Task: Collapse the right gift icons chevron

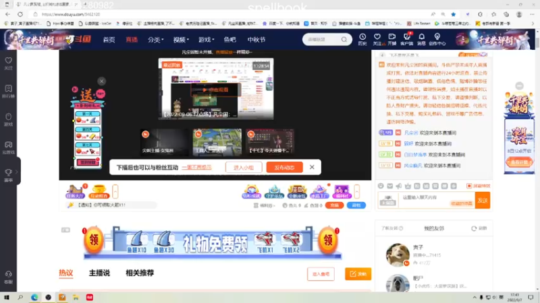Action: (357, 191)
